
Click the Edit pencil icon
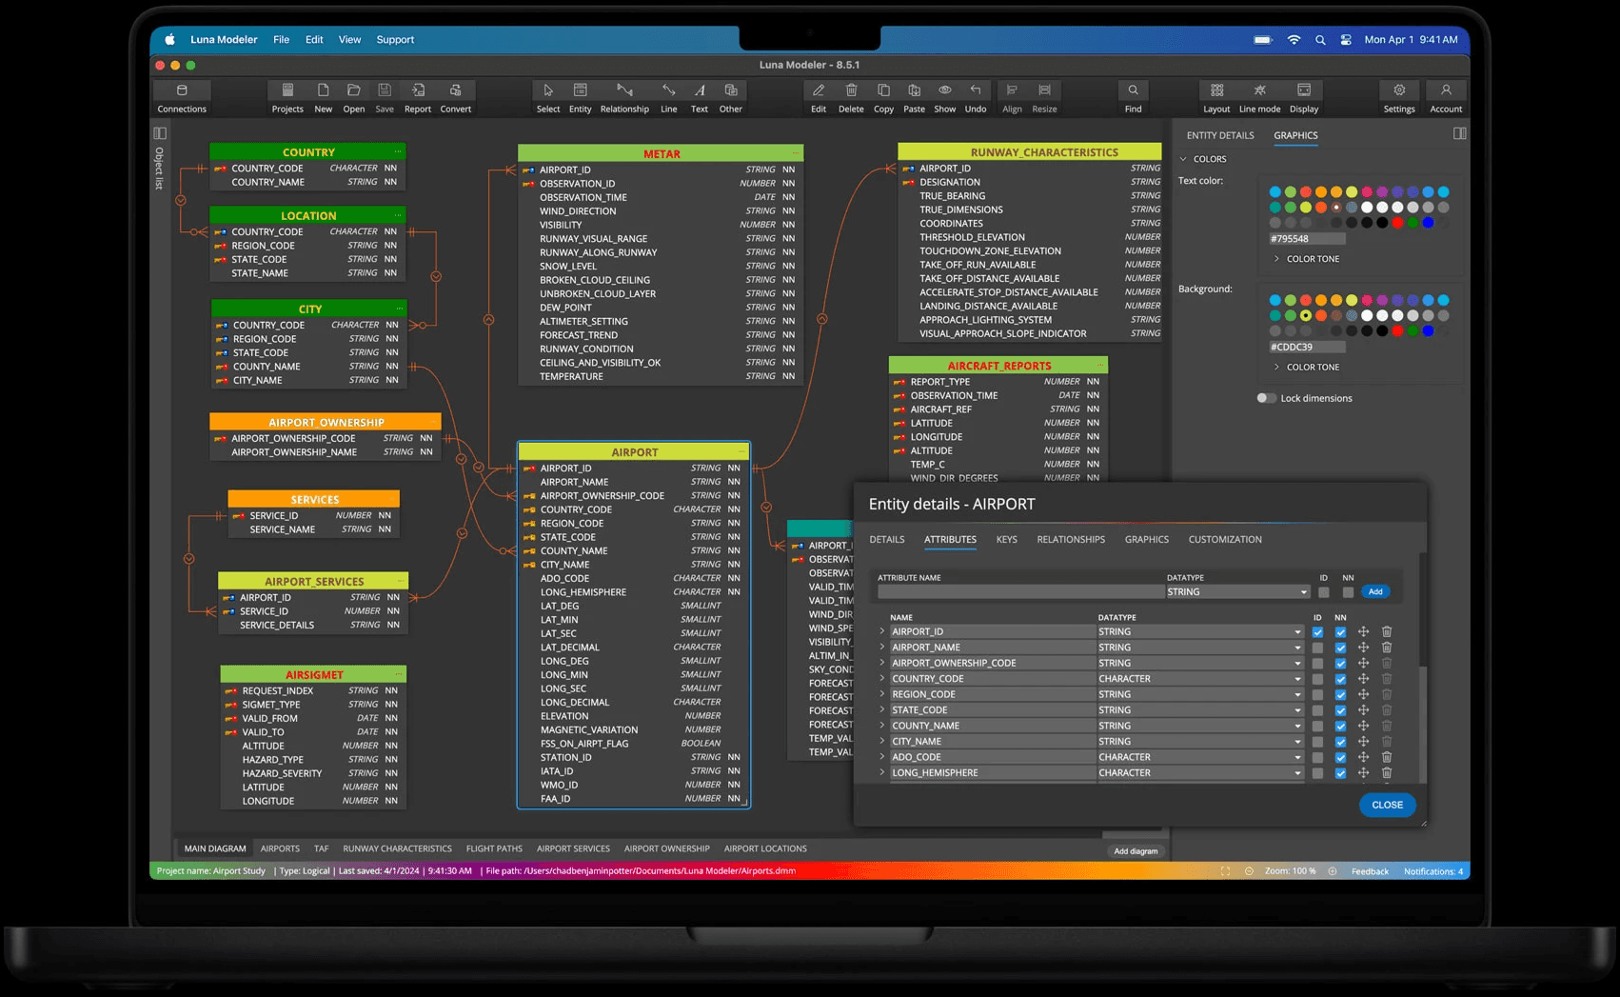click(x=819, y=90)
